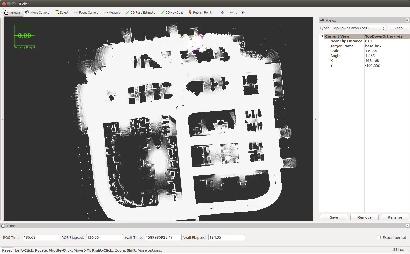Viewport: 410px width, 254px height.
Task: Click the Remove view button
Action: point(364,217)
